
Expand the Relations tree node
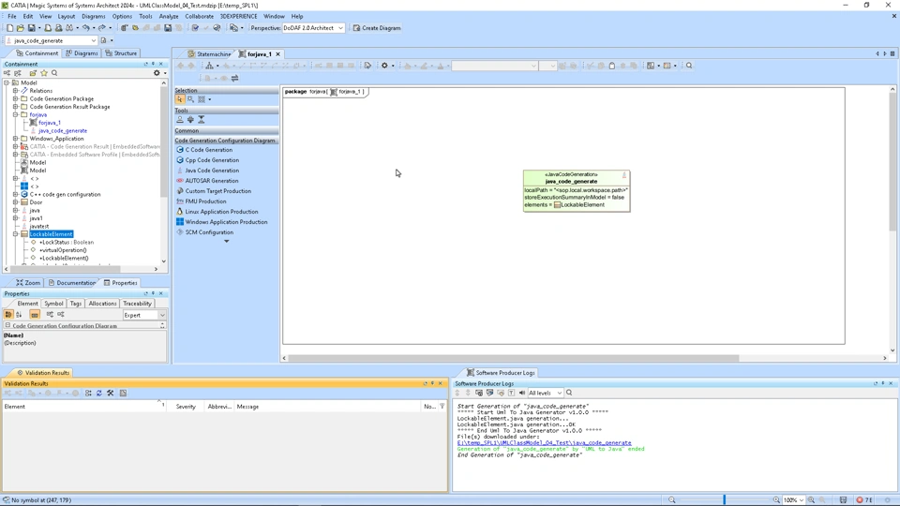[x=16, y=91]
